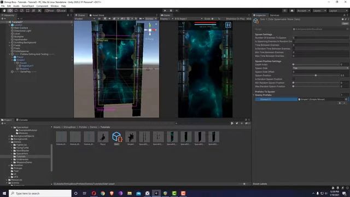Image resolution: width=350 pixels, height=197 pixels.
Task: Switch to the Asset Store tab
Action: tap(97, 15)
